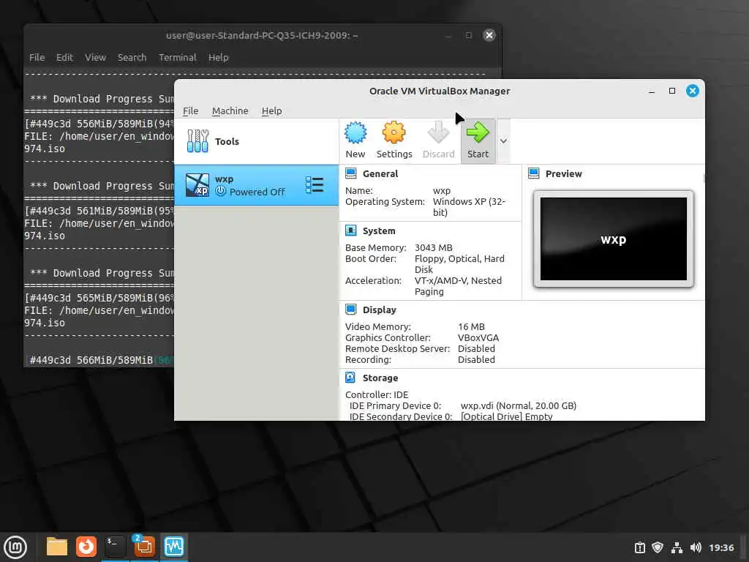Close the terminal window
Viewport: 749px width, 562px height.
pyautogui.click(x=489, y=35)
